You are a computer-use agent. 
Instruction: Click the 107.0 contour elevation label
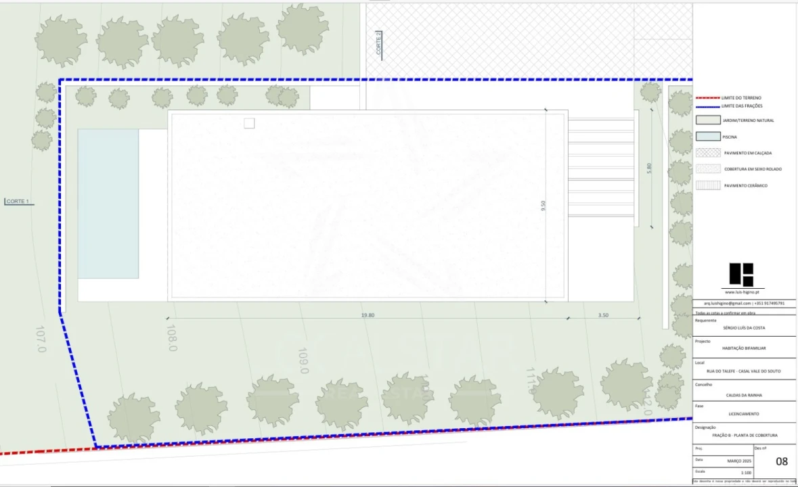point(40,339)
